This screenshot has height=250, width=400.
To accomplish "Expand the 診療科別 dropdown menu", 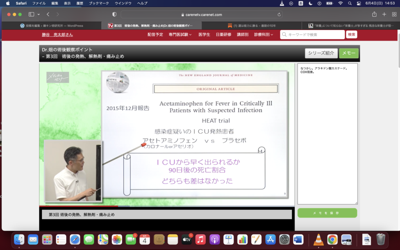I will [263, 34].
